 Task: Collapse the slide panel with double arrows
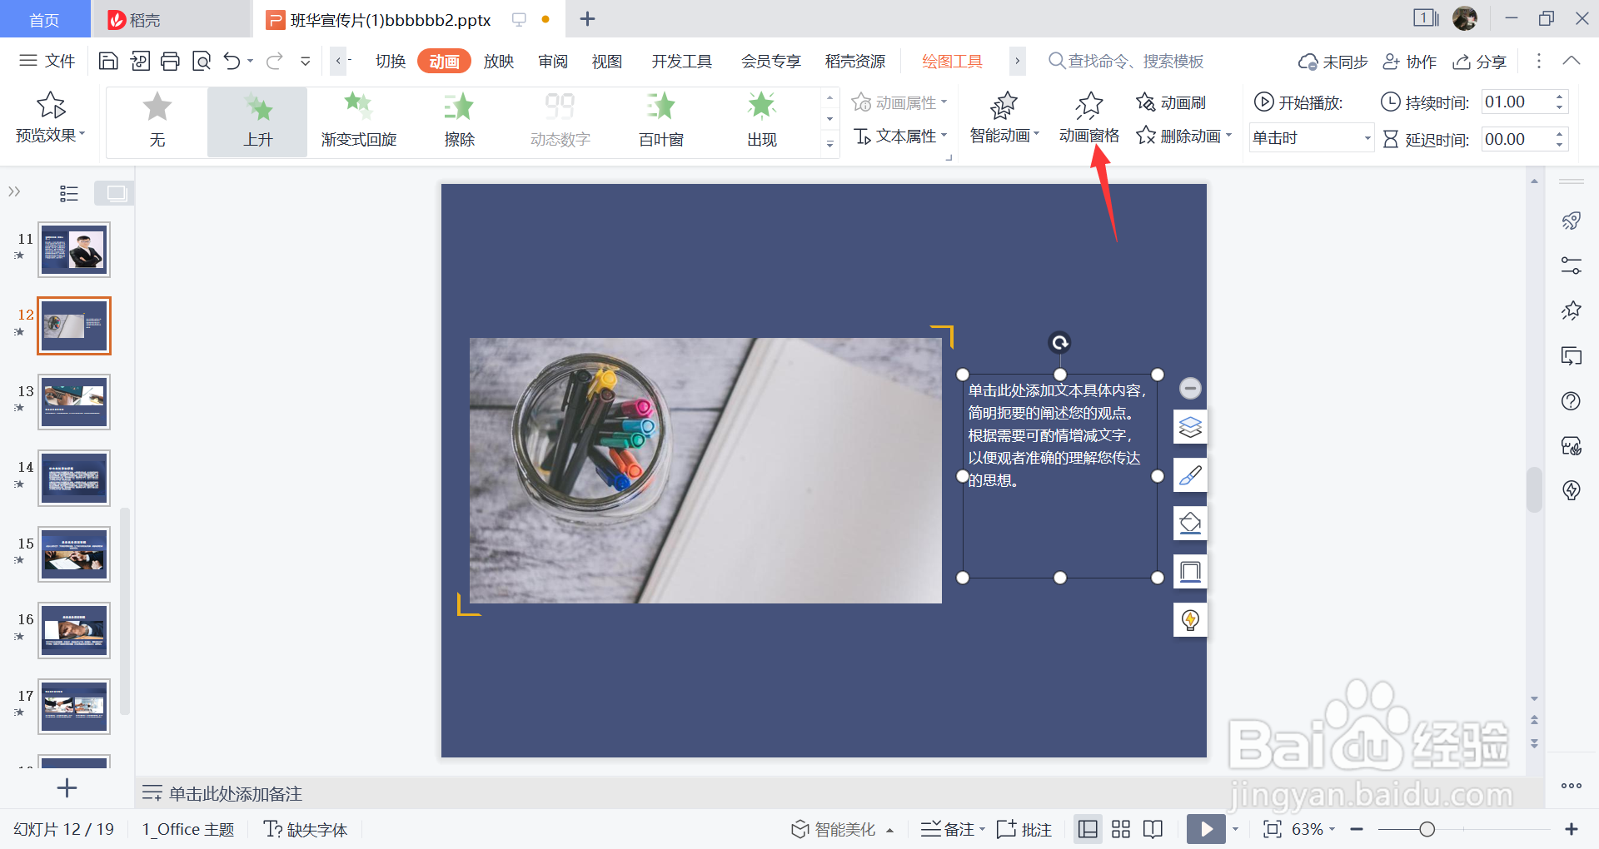(x=14, y=192)
